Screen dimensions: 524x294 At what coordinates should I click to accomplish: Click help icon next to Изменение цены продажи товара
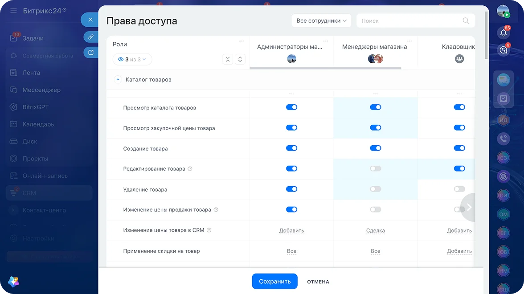click(x=216, y=209)
